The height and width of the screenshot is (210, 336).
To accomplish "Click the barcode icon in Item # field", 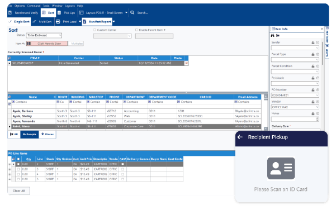I will (29, 44).
